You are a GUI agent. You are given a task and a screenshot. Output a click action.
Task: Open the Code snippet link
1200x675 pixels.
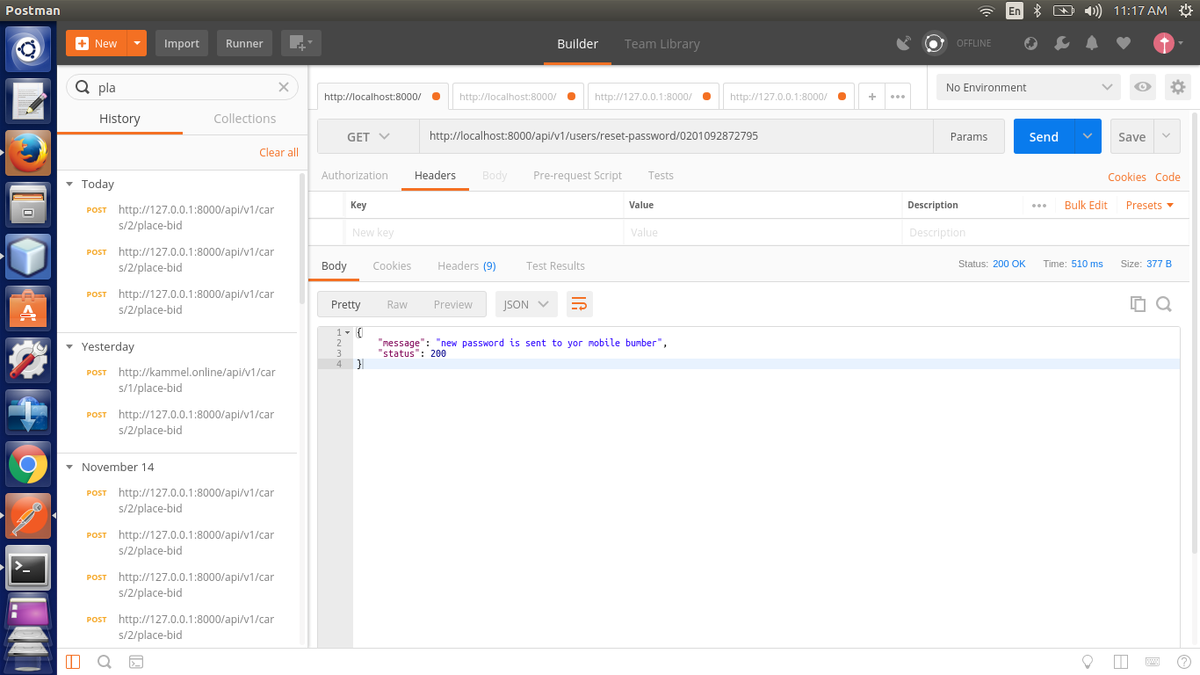click(x=1167, y=177)
